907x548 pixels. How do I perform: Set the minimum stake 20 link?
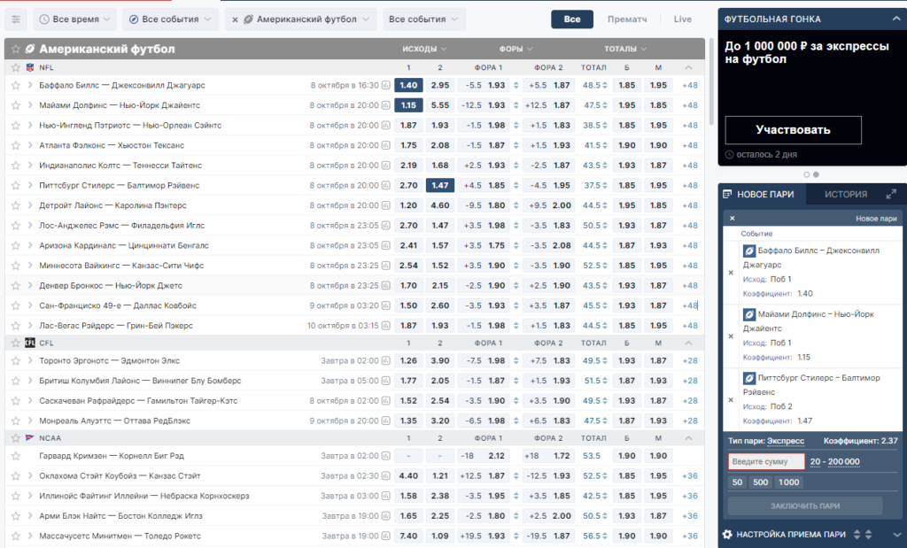[816, 462]
